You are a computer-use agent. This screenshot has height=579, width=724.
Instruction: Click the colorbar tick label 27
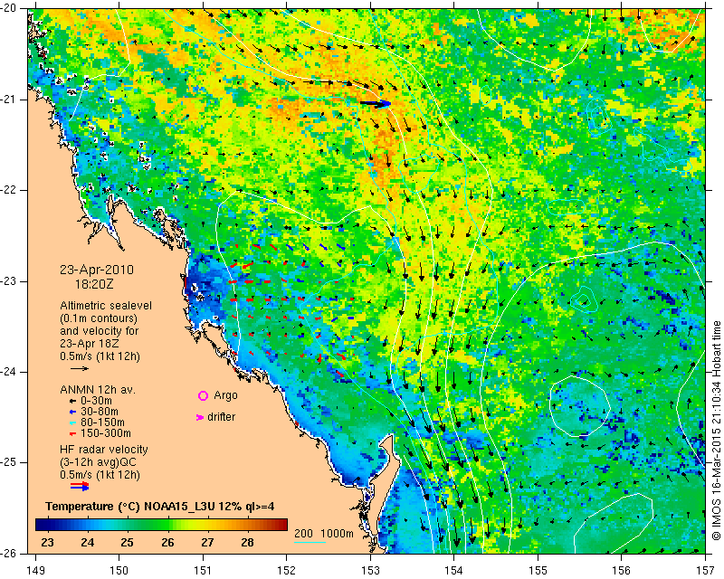tap(207, 542)
